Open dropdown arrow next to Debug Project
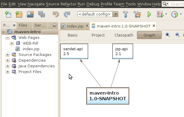184x117 pixels. 166,14
